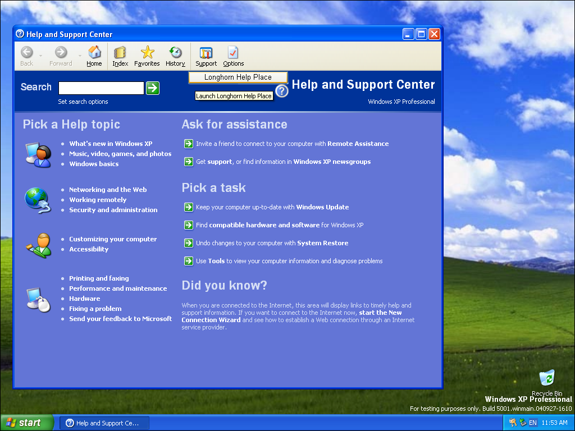575x431 pixels.
Task: Open the Working remotely topic
Action: point(98,200)
